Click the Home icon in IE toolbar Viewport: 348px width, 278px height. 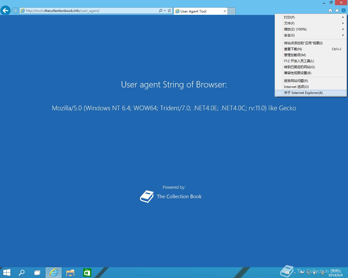(x=330, y=11)
